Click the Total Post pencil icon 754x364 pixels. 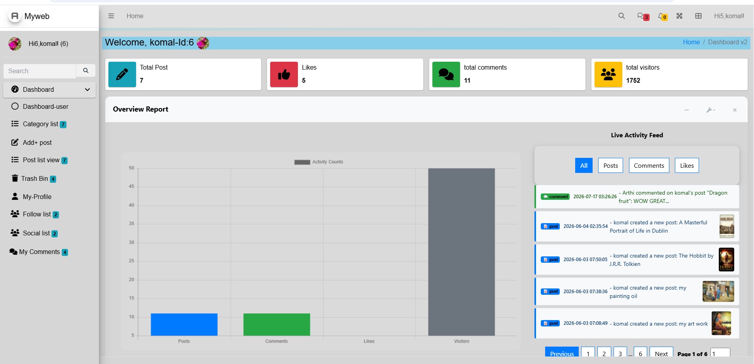click(122, 74)
